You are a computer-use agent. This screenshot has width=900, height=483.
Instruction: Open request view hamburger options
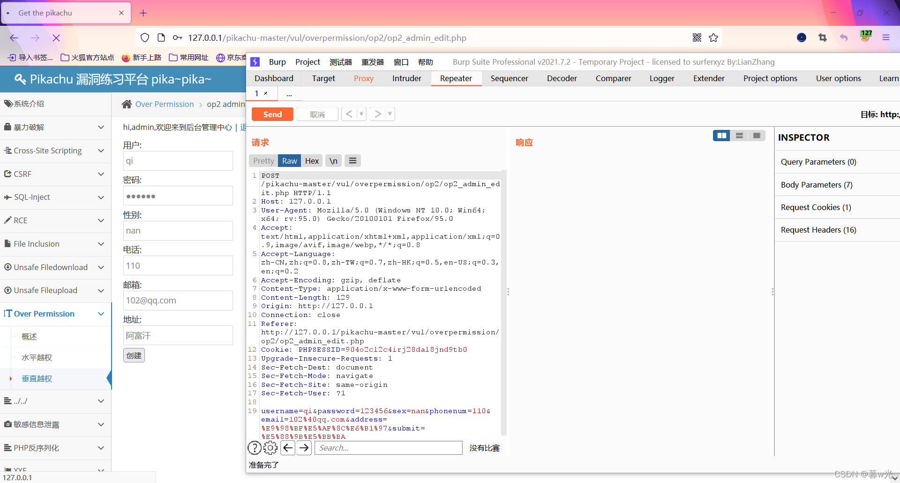[353, 161]
